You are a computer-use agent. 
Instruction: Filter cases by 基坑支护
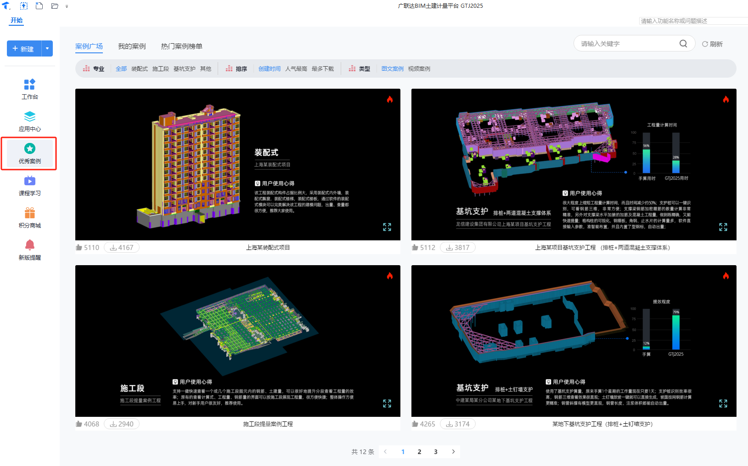185,68
